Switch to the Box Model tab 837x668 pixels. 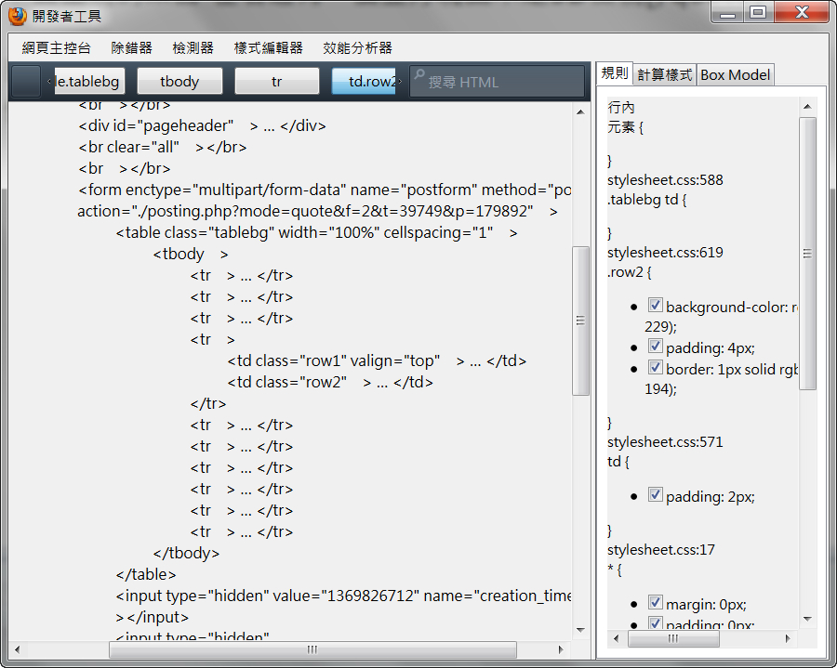click(x=735, y=75)
